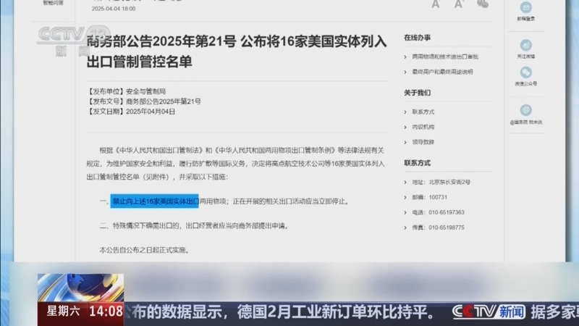579x326 pixels.
Task: Open the 微信公众号 icon in sidebar
Action: (526, 72)
